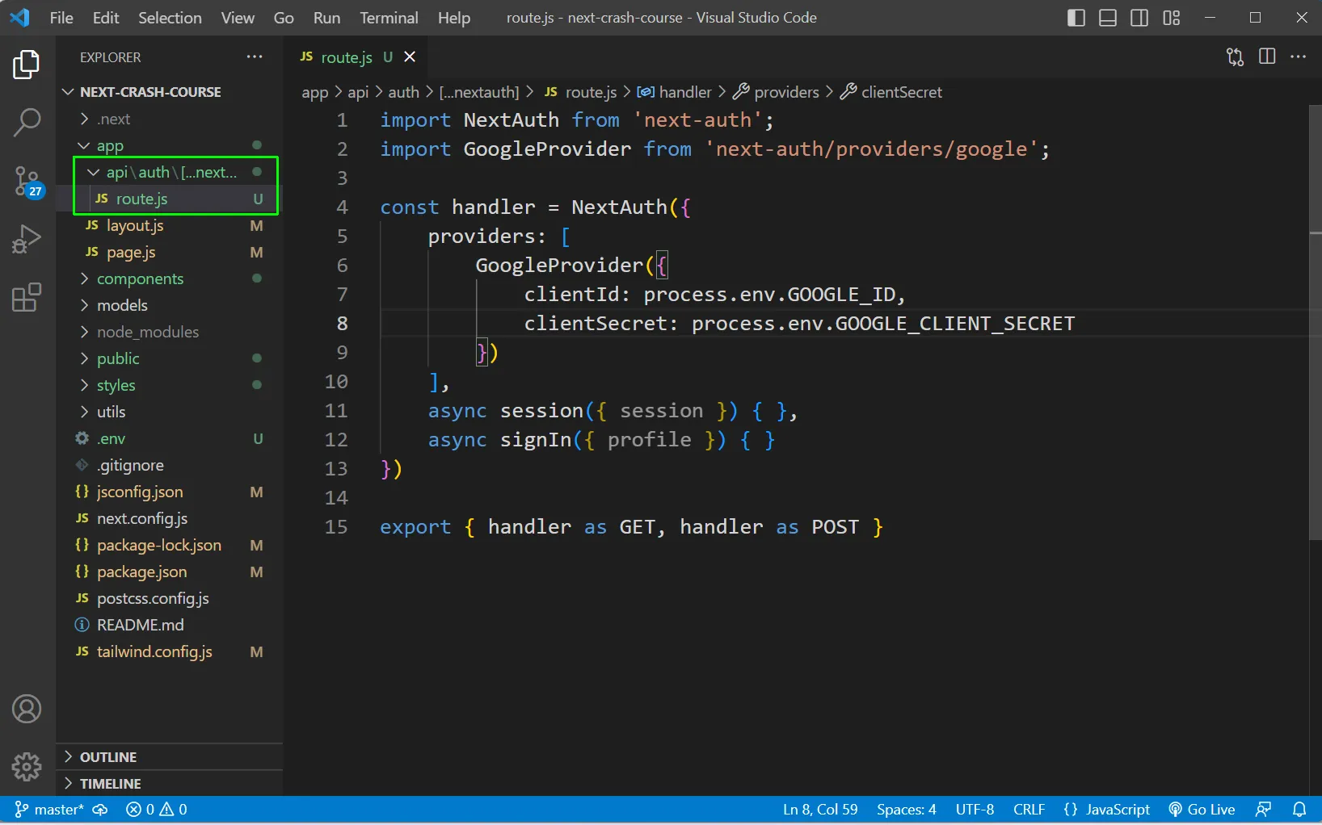Screen dimensions: 1322x825
Task: Collapse the api\auth\[...next... folder
Action: point(170,172)
